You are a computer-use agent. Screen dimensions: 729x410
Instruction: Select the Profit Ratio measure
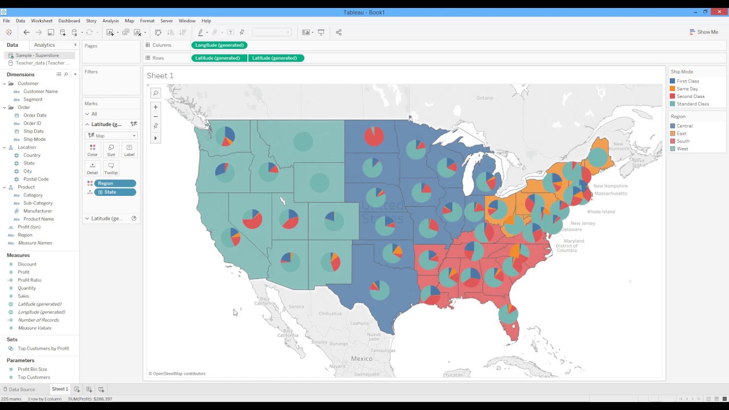[30, 280]
